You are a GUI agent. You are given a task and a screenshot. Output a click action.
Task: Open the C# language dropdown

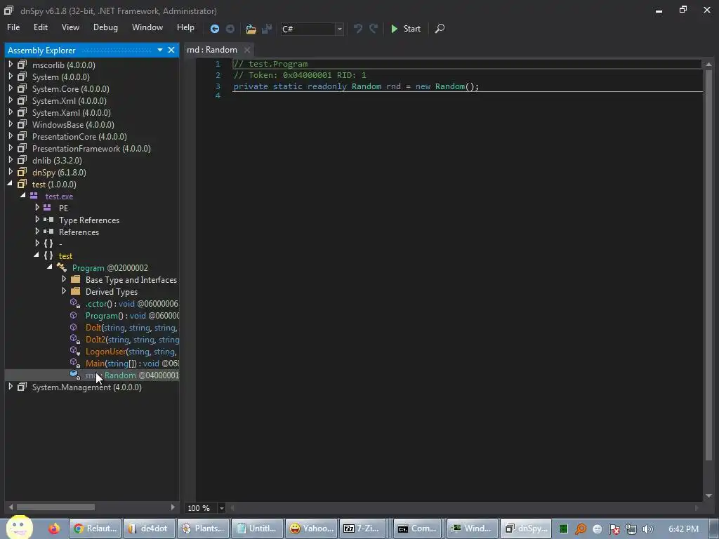[x=339, y=29]
